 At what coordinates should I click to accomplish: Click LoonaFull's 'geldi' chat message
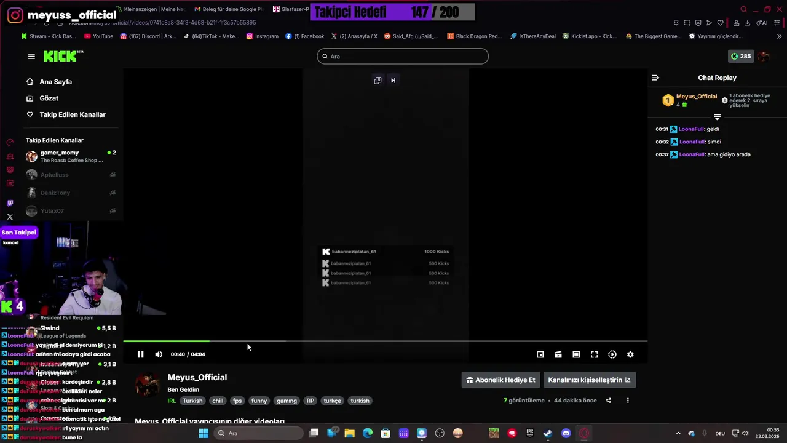point(687,129)
